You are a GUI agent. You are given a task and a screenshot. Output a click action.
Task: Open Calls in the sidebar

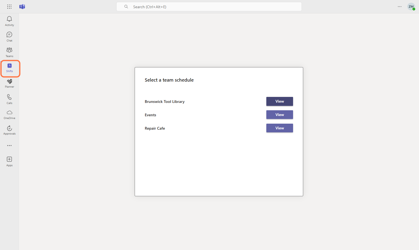pyautogui.click(x=9, y=99)
